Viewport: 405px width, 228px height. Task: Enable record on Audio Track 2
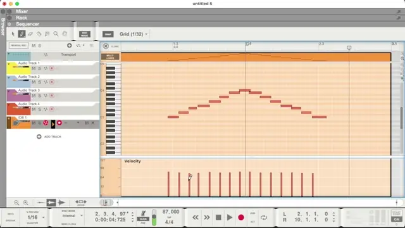52,82
